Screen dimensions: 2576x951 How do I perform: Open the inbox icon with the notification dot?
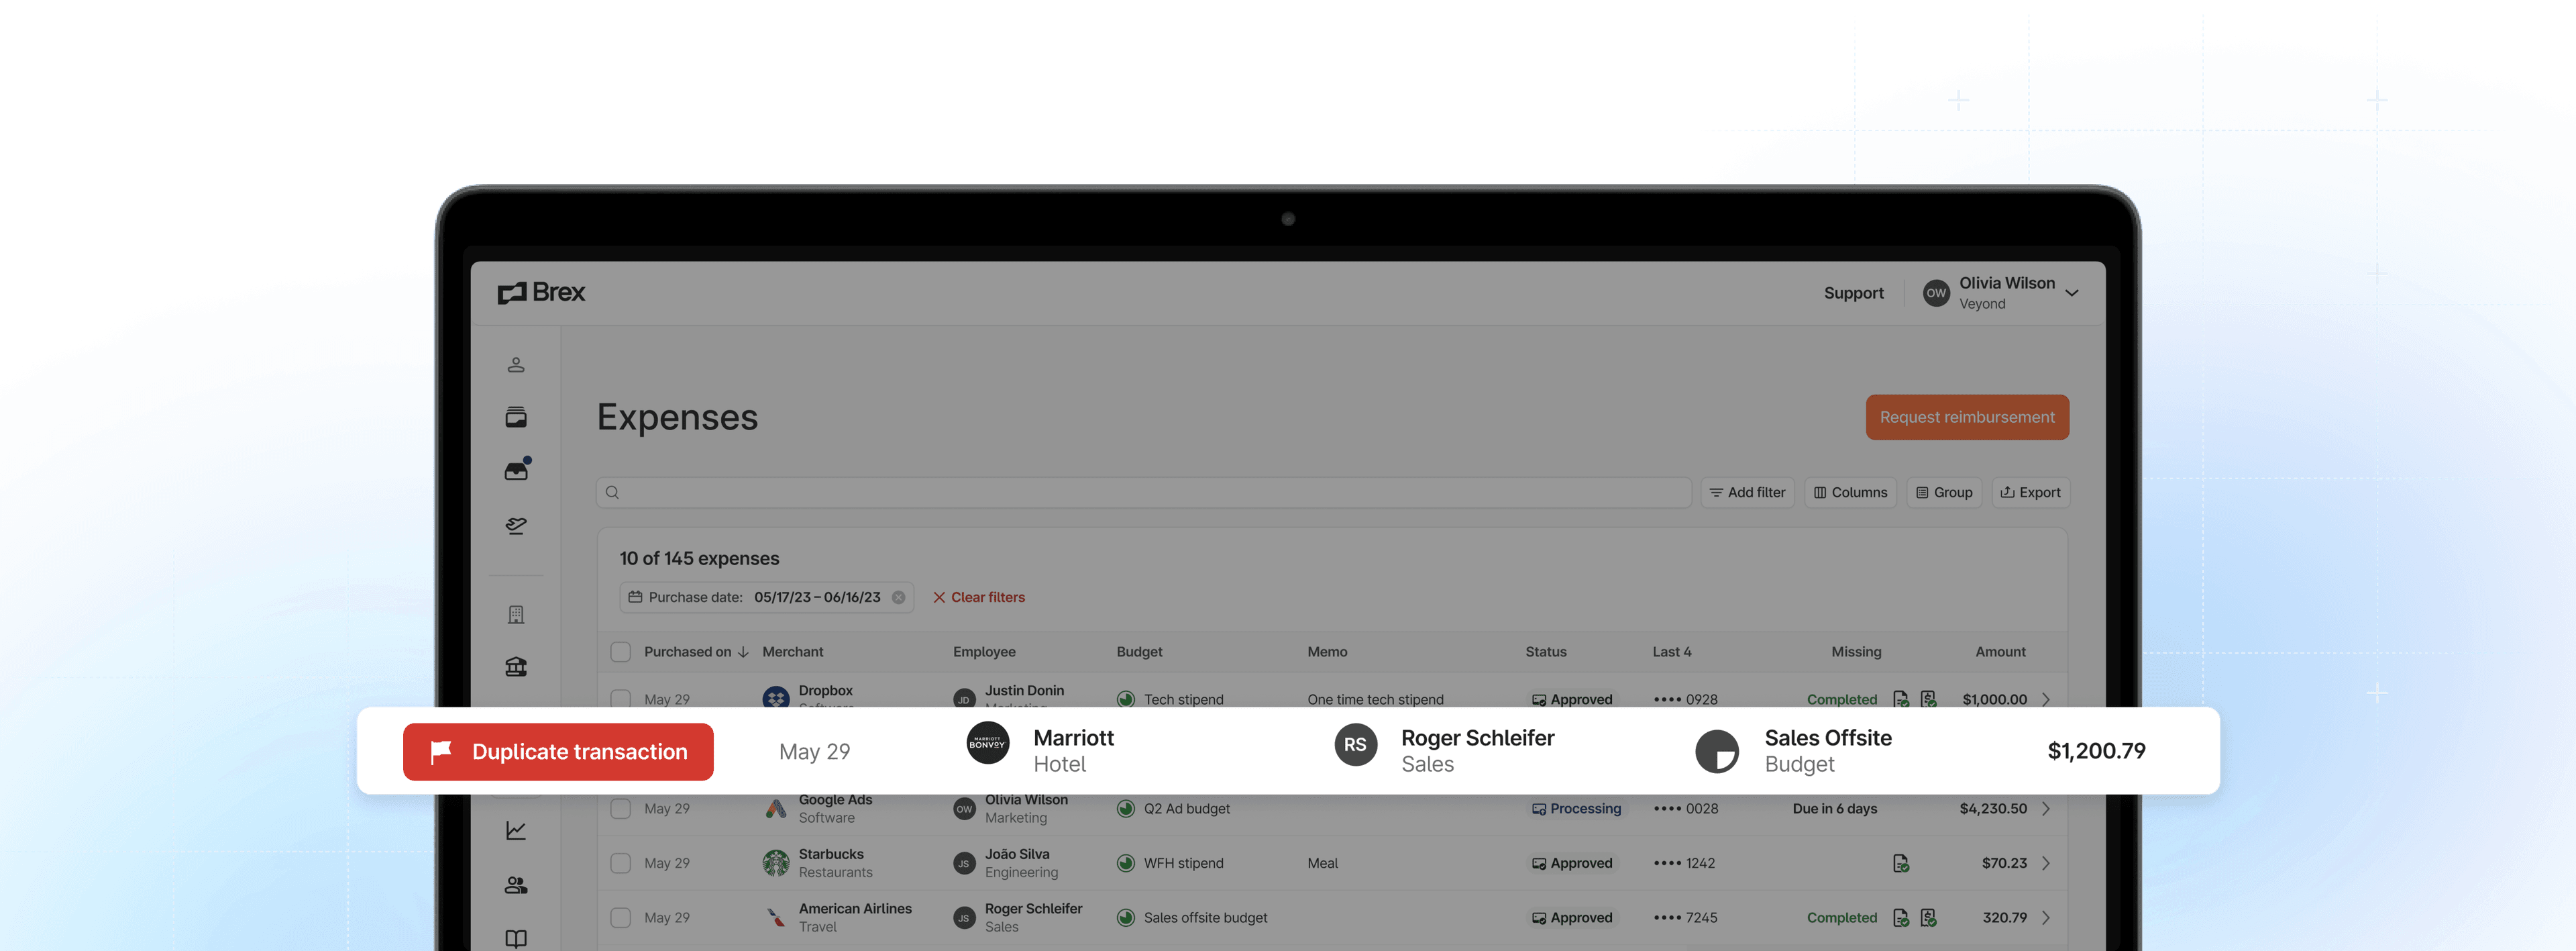[516, 470]
